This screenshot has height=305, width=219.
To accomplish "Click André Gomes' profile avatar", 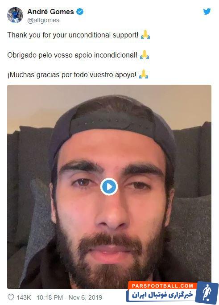I will [15, 15].
